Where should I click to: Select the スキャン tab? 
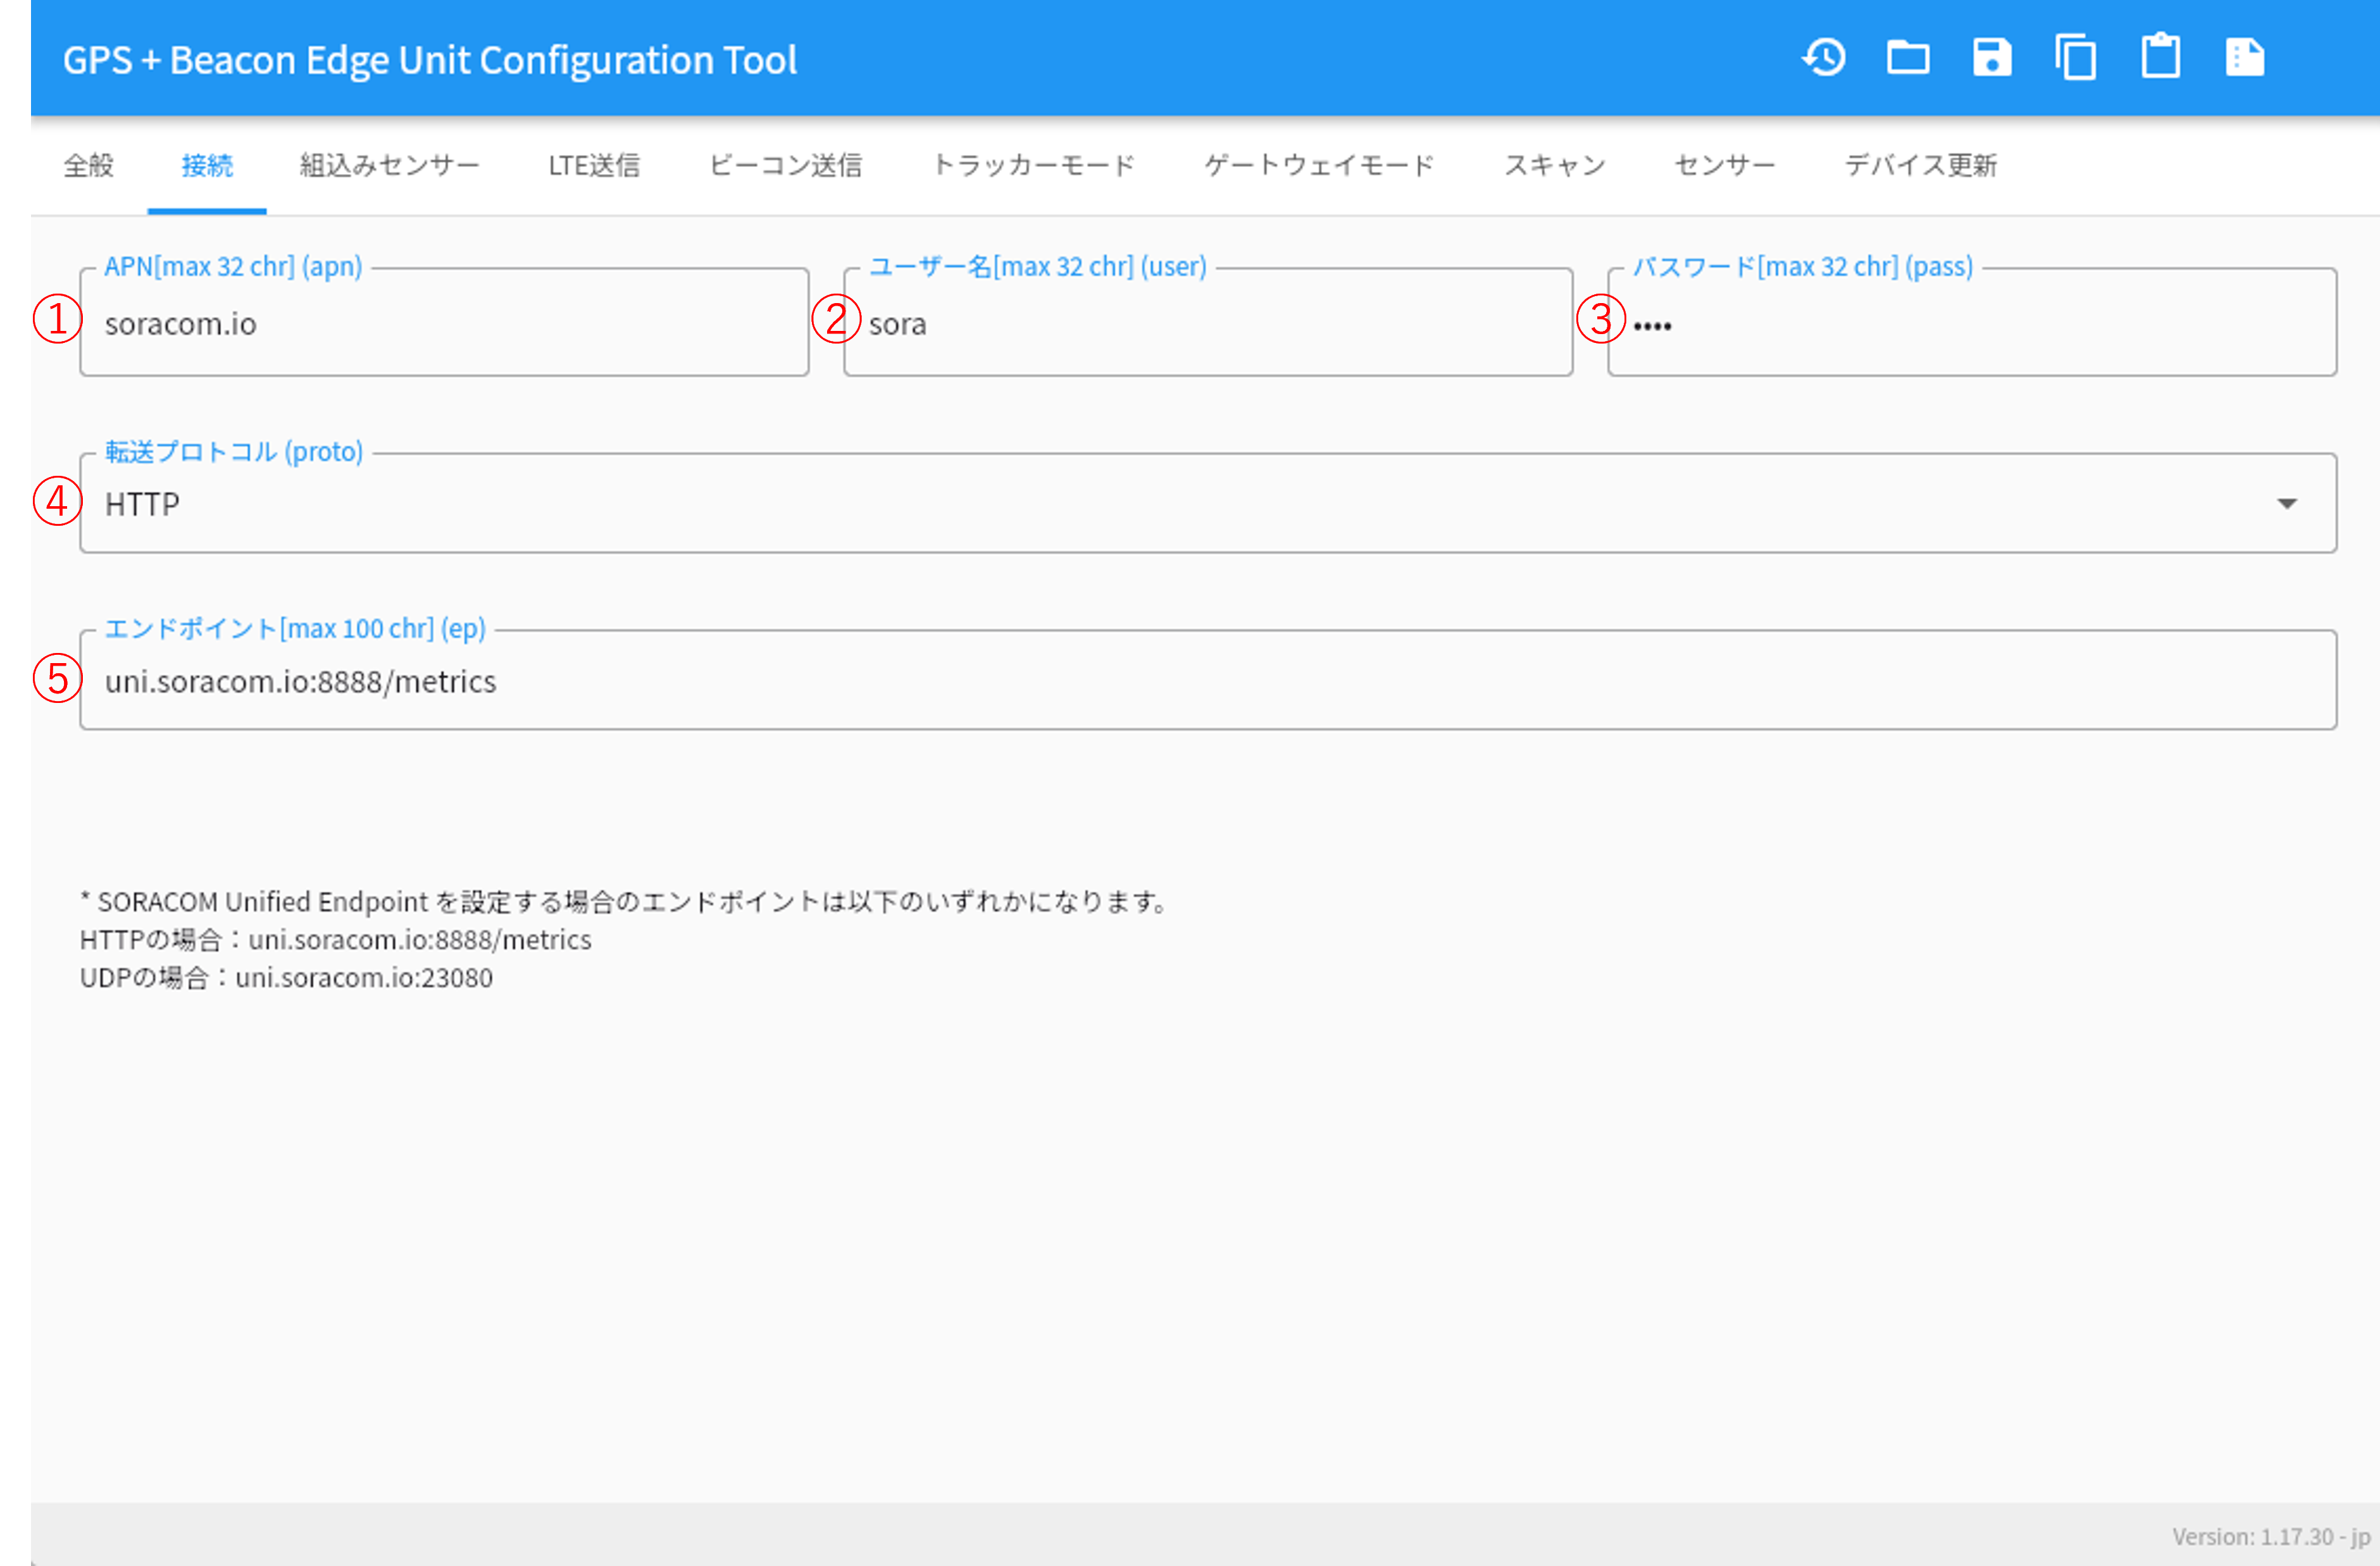(x=1555, y=165)
